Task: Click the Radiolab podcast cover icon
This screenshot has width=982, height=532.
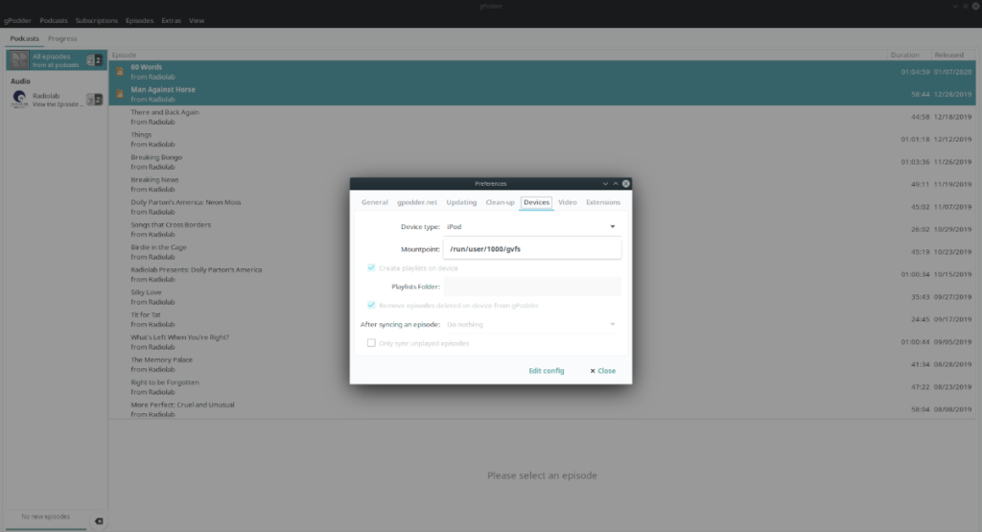Action: [19, 99]
